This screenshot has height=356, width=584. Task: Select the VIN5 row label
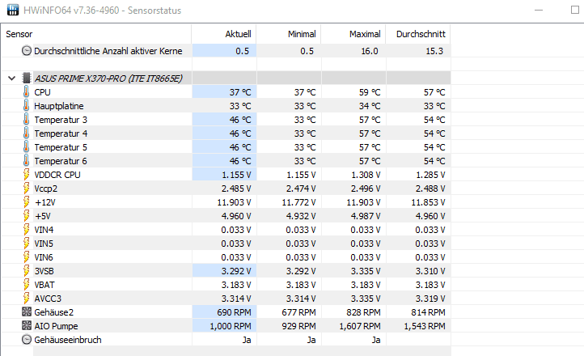[x=44, y=244]
